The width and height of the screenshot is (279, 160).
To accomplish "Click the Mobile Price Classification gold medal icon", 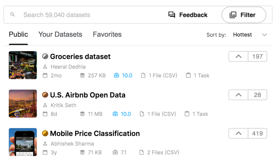I will [45, 134].
